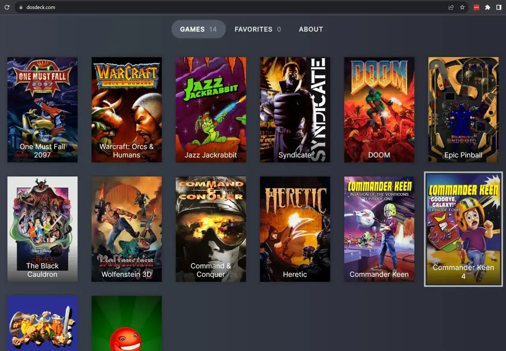The width and height of the screenshot is (506, 351).
Task: Open the red extension icon in toolbar
Action: (x=476, y=7)
